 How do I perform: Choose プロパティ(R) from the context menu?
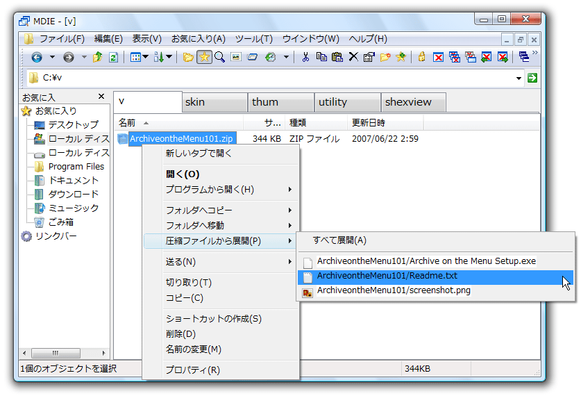point(192,370)
